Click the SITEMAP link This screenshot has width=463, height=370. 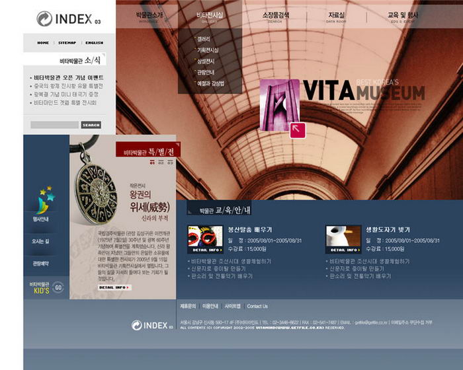coord(67,42)
